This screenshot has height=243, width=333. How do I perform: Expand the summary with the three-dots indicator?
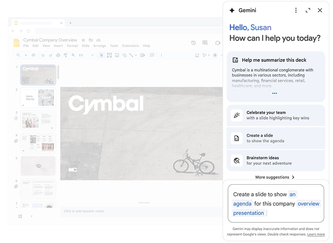pyautogui.click(x=275, y=93)
